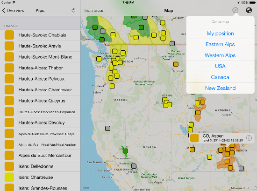Screen dimensions: 257x191
Task: Tap yellow marker below Calgary label
Action: 163,22
